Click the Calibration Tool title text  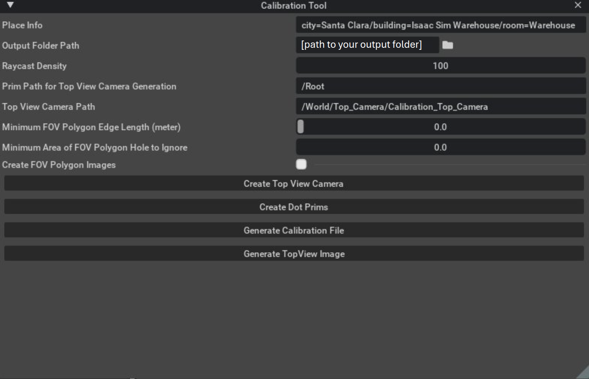pos(294,6)
